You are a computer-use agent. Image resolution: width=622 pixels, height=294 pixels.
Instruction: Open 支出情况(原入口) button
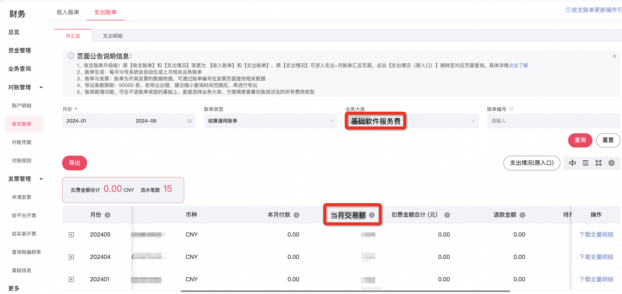pyautogui.click(x=532, y=163)
